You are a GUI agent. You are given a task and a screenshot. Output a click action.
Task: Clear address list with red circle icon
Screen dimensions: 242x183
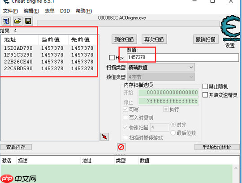point(121,147)
